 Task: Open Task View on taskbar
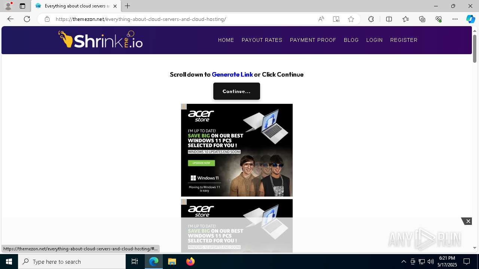click(135, 262)
